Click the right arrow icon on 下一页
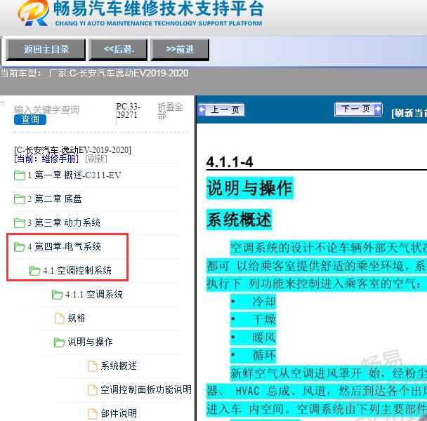The image size is (427, 421). click(x=378, y=109)
